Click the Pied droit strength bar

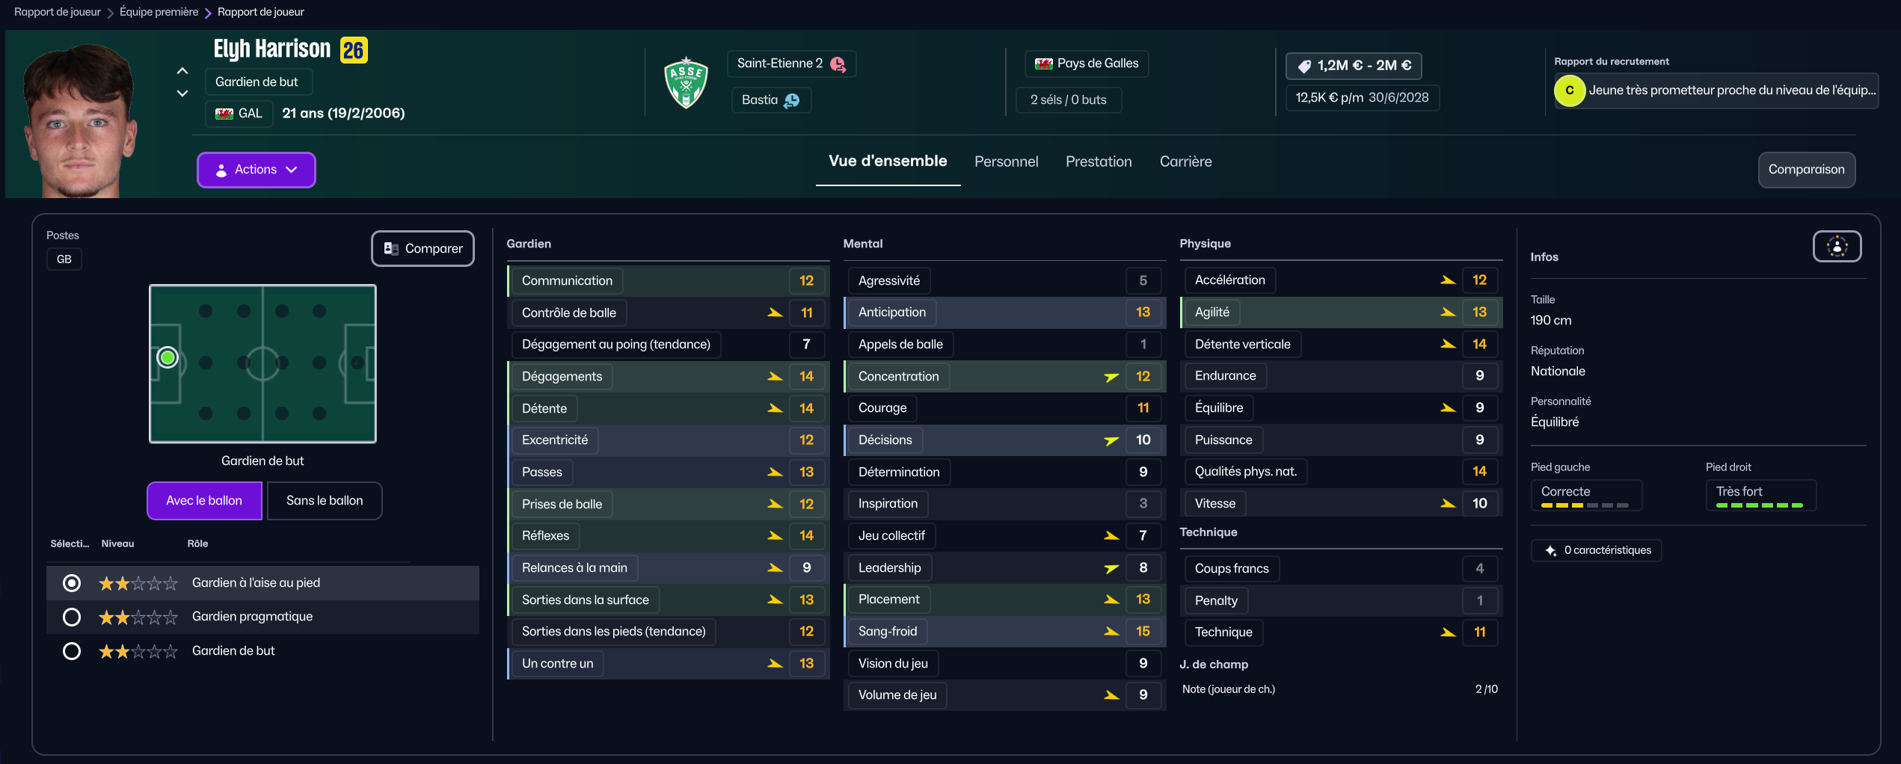click(x=1759, y=505)
